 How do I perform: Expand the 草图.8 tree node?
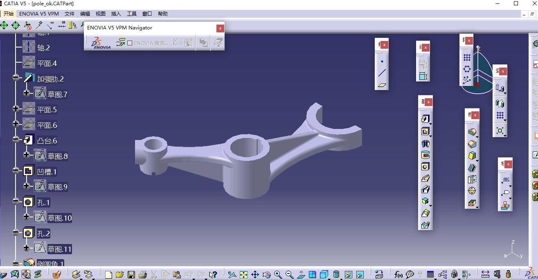[27, 155]
